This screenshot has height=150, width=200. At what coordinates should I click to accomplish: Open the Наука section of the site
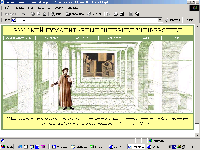(x=145, y=38)
